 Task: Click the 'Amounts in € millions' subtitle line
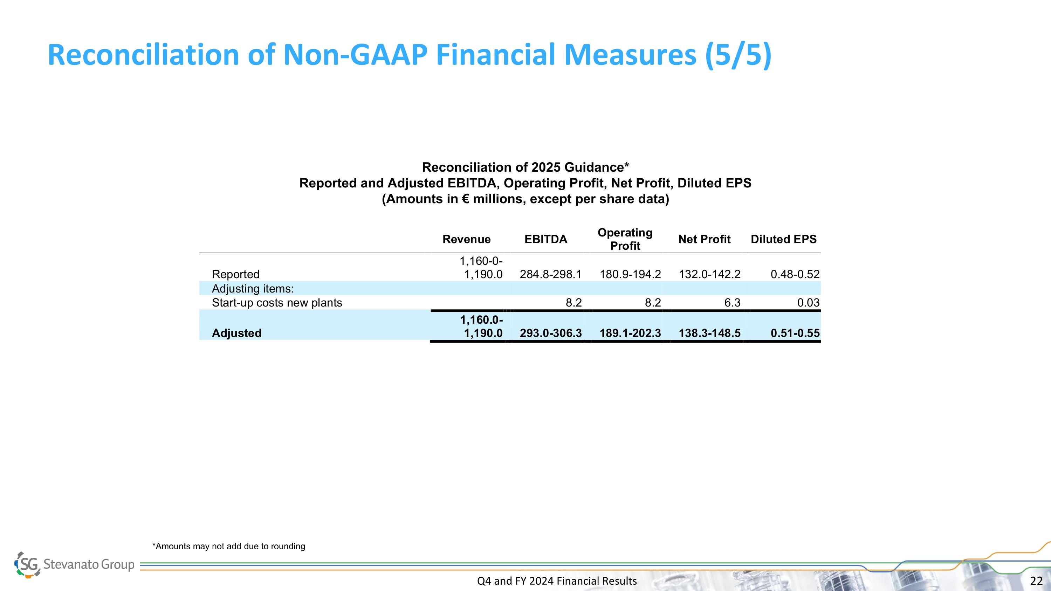point(525,199)
